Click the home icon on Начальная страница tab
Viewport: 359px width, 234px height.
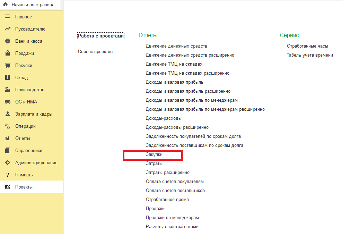pos(6,5)
